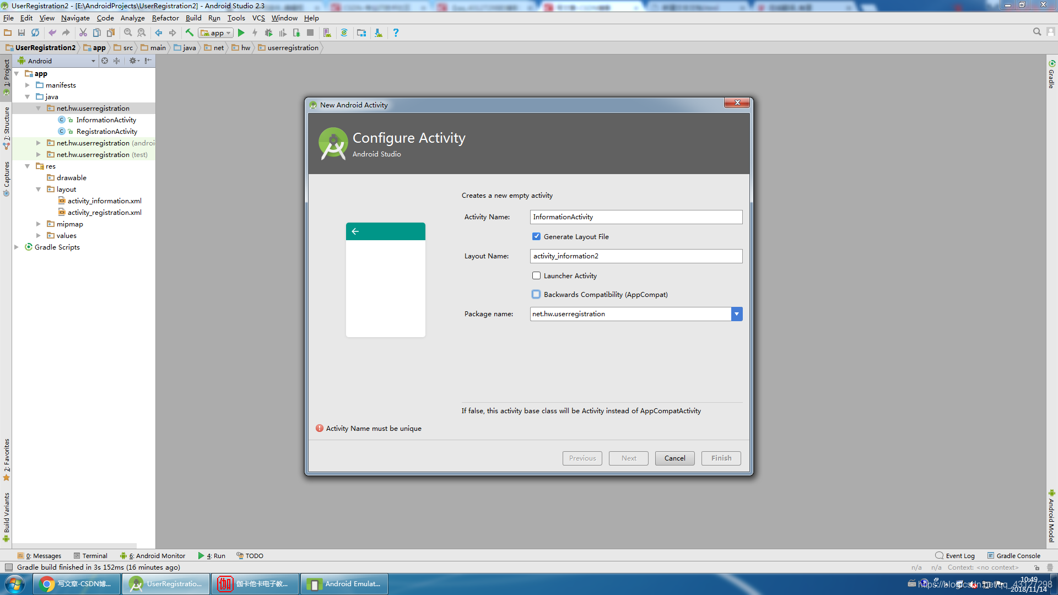Image resolution: width=1058 pixels, height=595 pixels.
Task: Click the Cut scissors icon
Action: click(x=83, y=33)
